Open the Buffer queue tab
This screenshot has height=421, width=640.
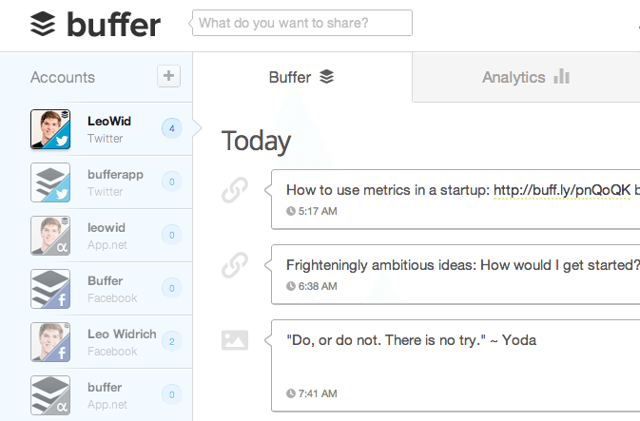point(301,77)
